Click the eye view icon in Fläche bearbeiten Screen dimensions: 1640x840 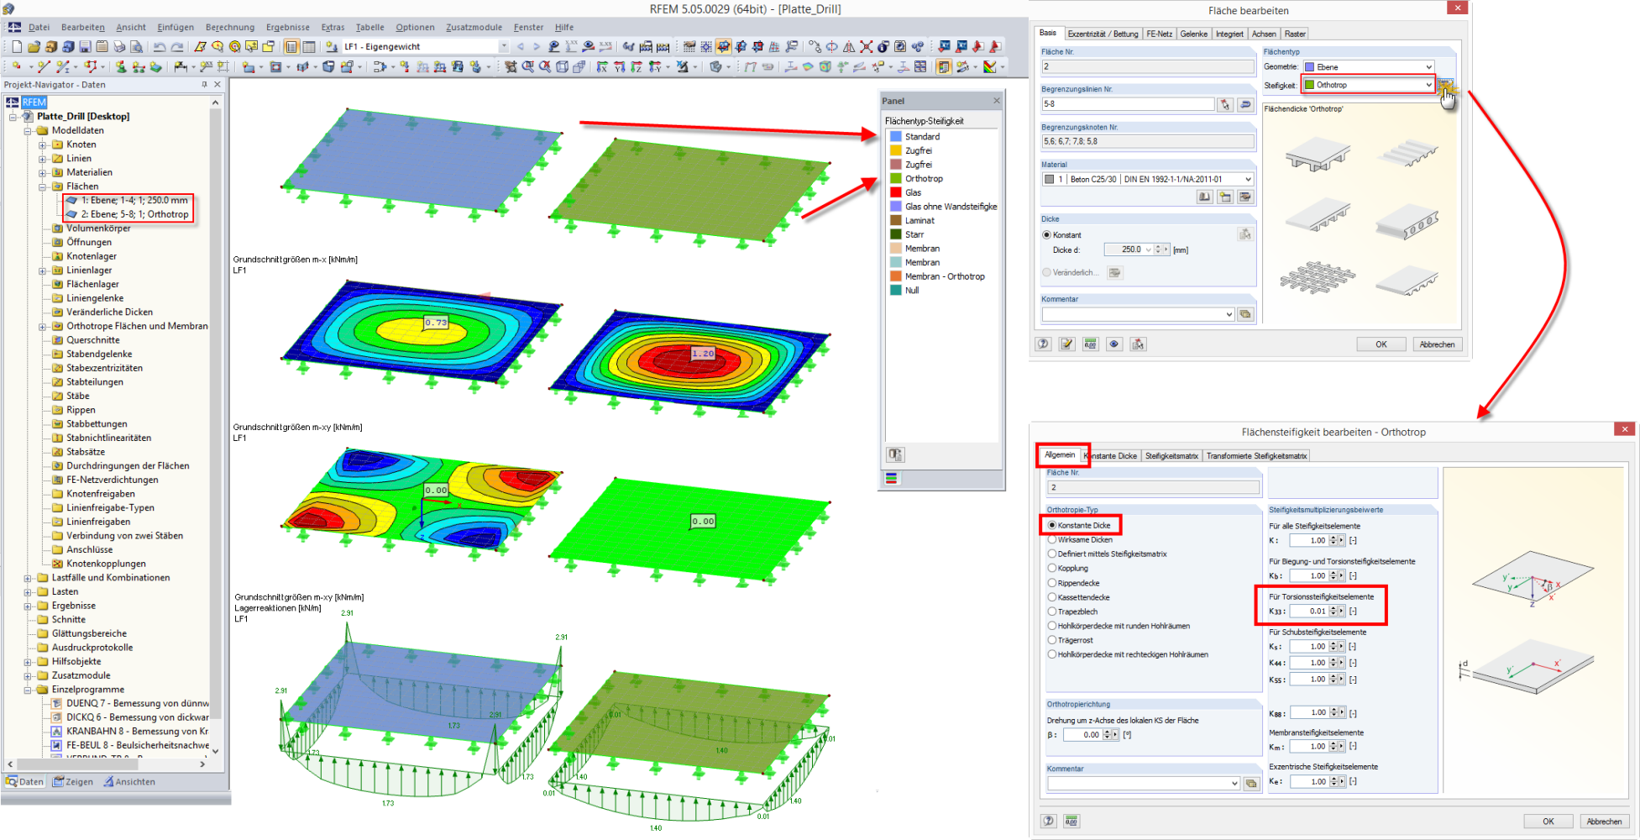point(1114,344)
